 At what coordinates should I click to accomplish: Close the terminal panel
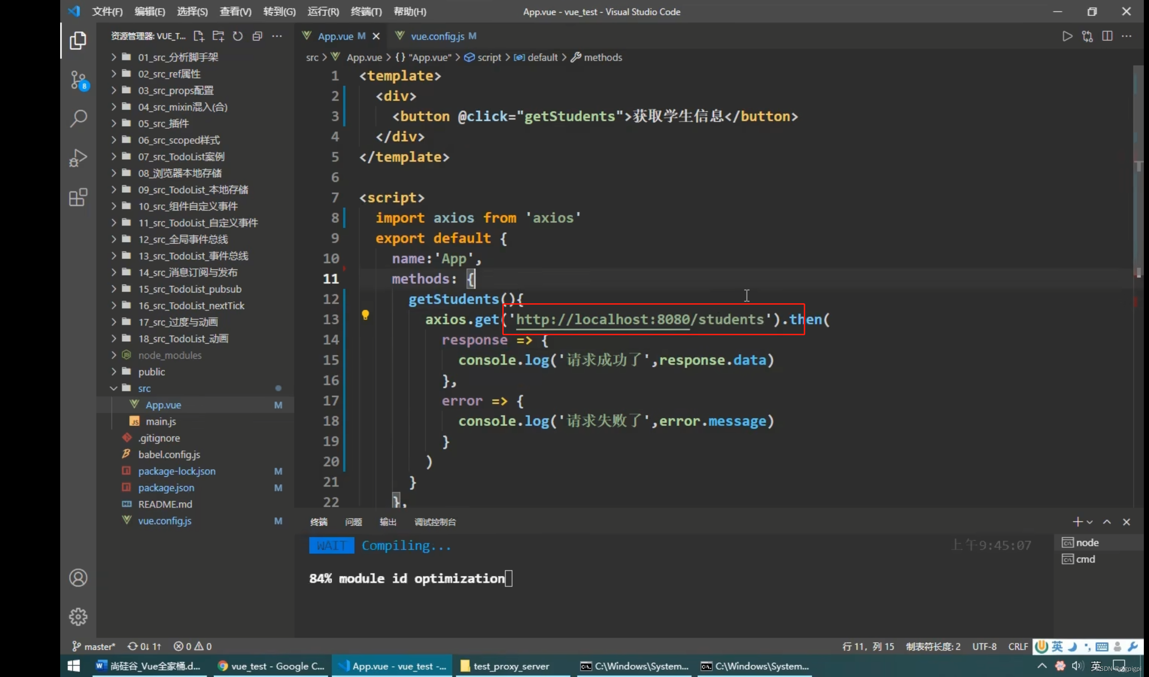tap(1126, 522)
